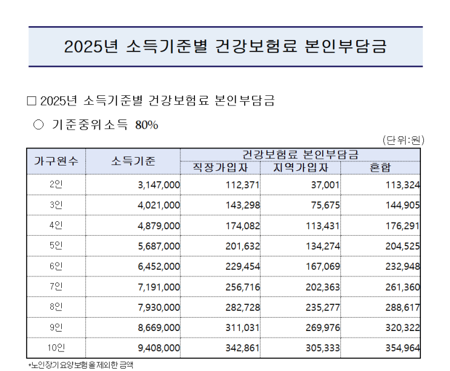Click cell value 144,905
Viewport: 450px width, 371px height.
403,206
